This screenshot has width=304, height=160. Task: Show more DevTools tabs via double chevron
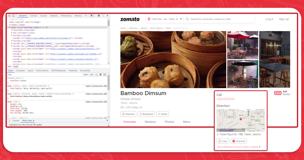click(86, 16)
